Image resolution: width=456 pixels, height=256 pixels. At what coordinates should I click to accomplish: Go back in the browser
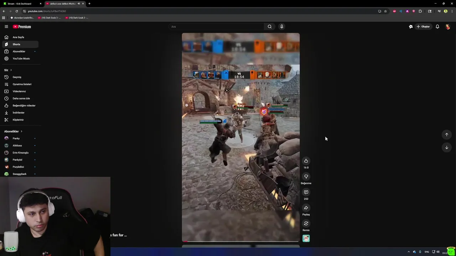[x=4, y=11]
